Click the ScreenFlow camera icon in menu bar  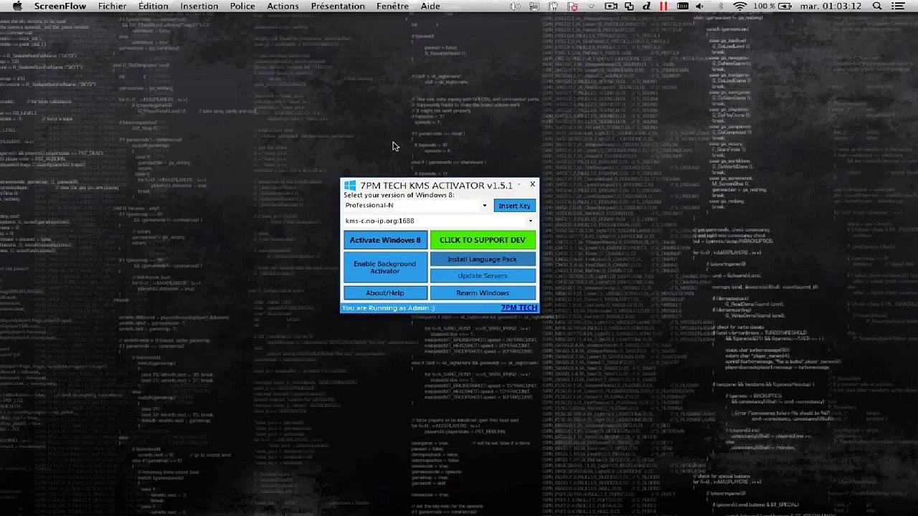pyautogui.click(x=611, y=6)
